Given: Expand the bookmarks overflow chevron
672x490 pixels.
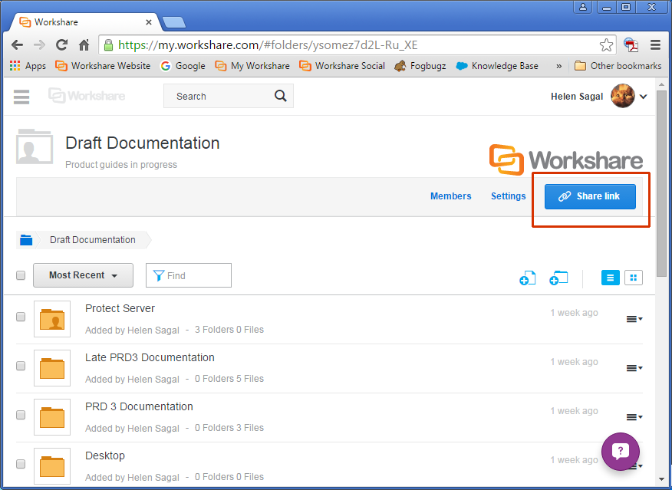Looking at the screenshot, I should (x=558, y=66).
